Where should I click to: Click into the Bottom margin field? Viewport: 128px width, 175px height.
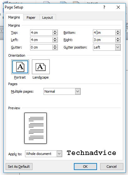pyautogui.click(x=104, y=33)
